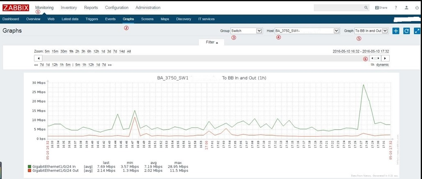Toggle fullscreen mode icon
The image size is (422, 179).
pos(417,31)
